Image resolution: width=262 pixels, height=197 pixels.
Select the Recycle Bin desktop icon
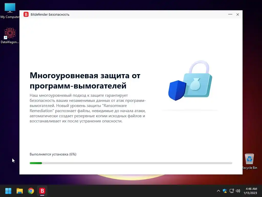pos(249,161)
